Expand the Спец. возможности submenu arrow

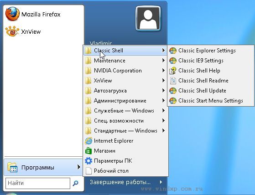click(163, 121)
